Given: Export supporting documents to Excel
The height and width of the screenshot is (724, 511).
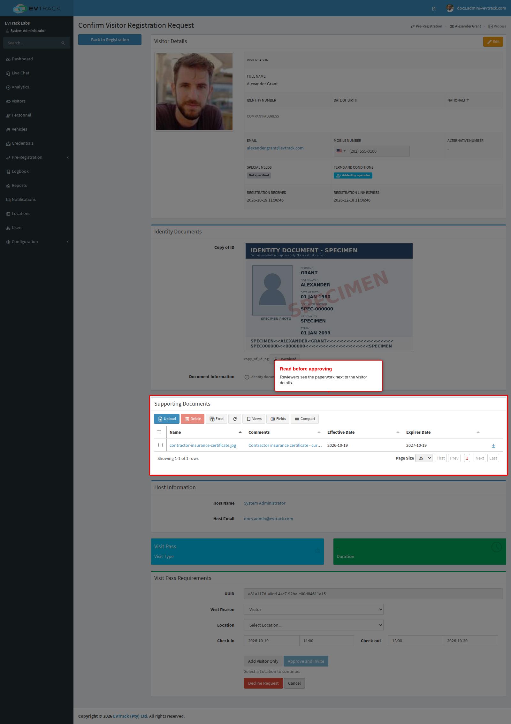Looking at the screenshot, I should 216,419.
